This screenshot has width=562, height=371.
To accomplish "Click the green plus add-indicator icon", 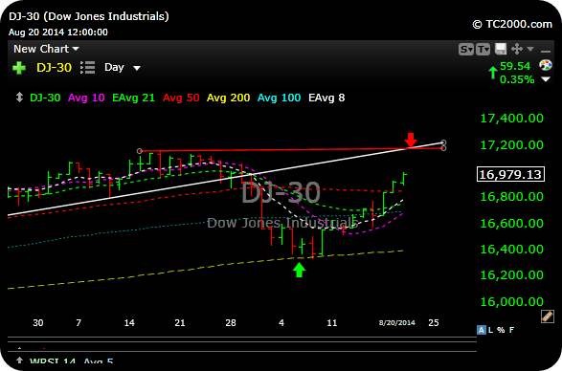I will click(19, 68).
